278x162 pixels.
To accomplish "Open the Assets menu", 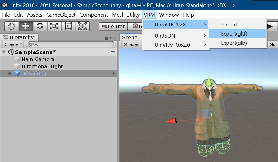I will pos(34,15).
